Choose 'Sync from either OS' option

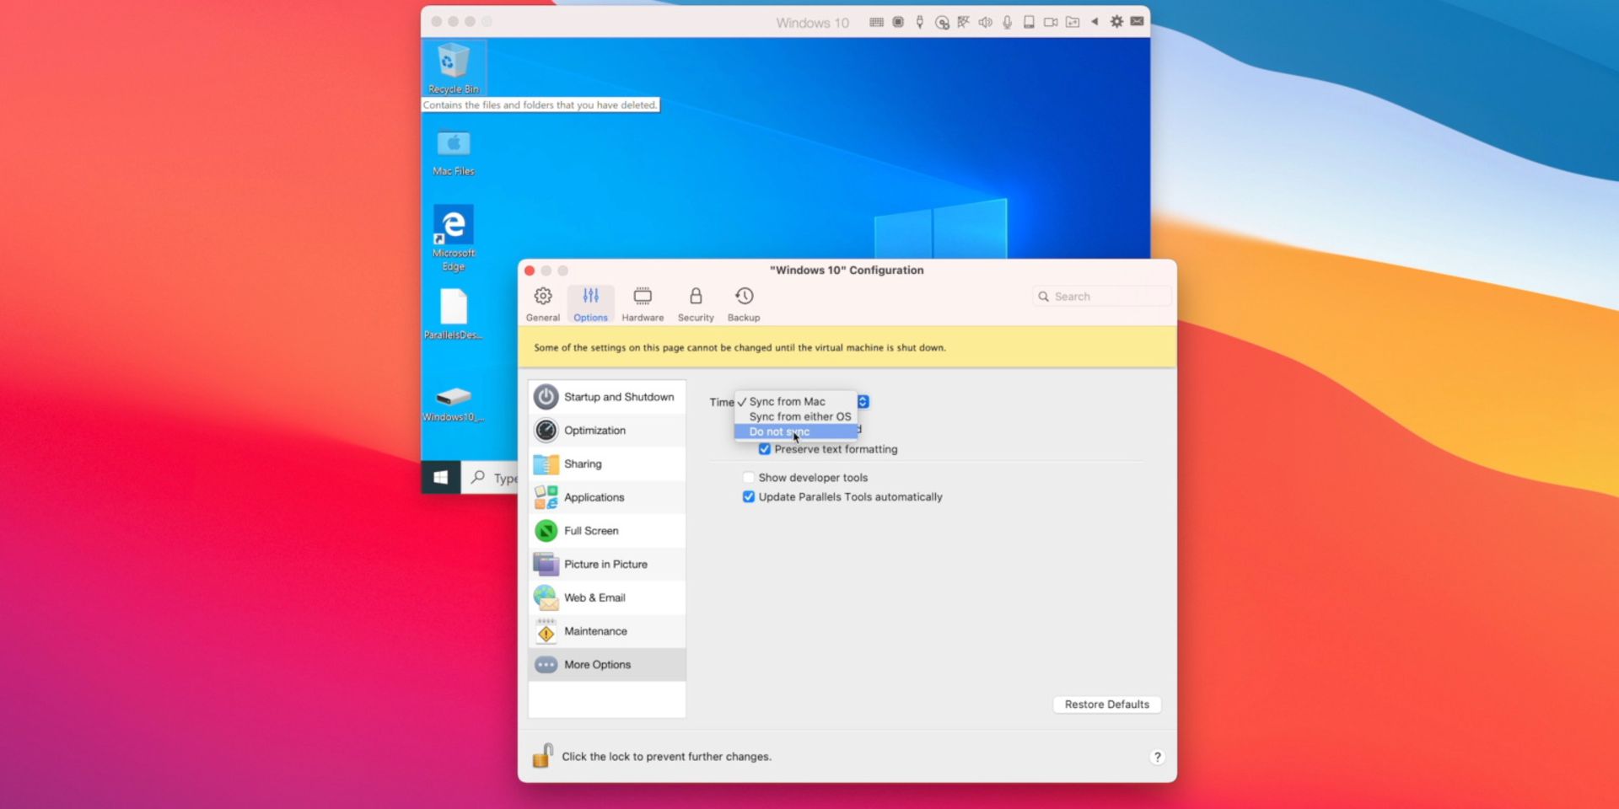click(x=799, y=416)
